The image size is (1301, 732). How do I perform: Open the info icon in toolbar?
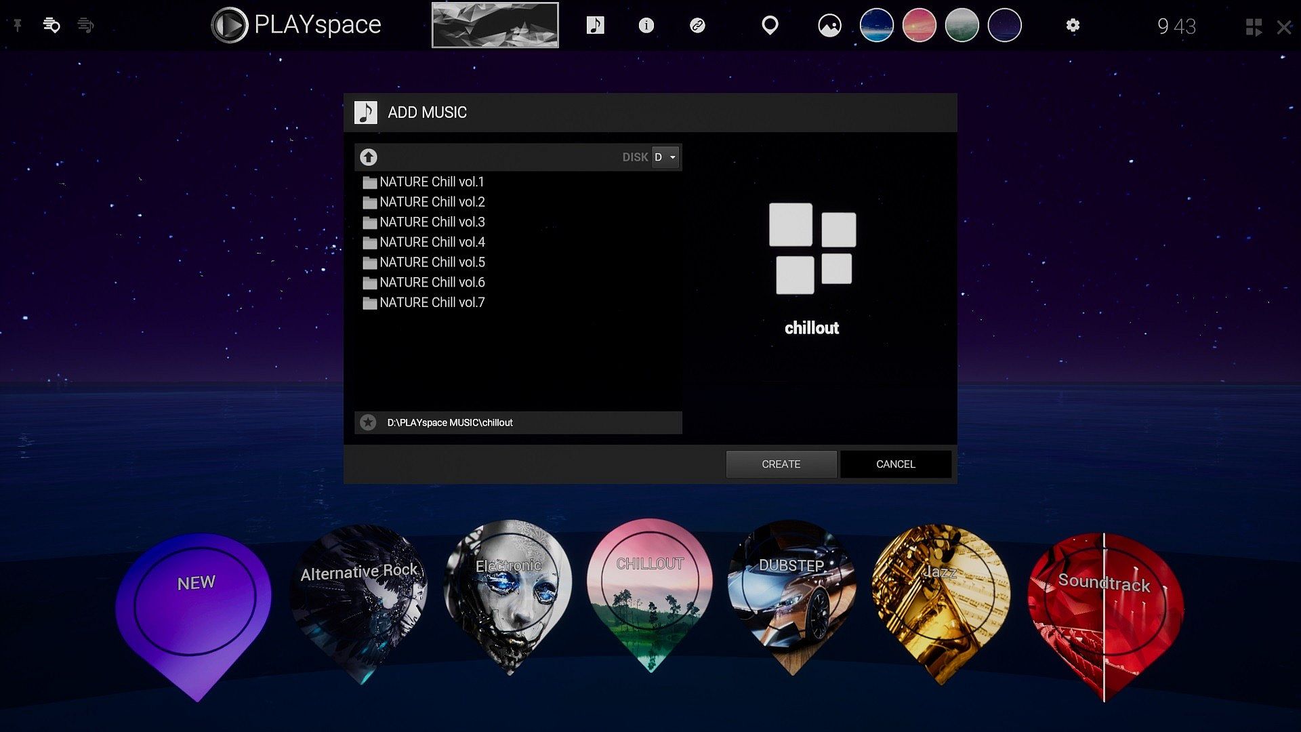[646, 26]
